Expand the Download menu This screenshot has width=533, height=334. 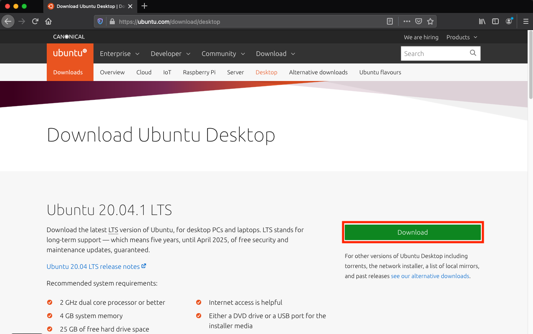pyautogui.click(x=275, y=53)
